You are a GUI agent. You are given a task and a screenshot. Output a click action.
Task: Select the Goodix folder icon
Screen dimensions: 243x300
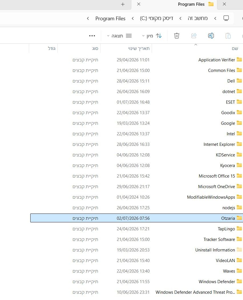pyautogui.click(x=239, y=112)
